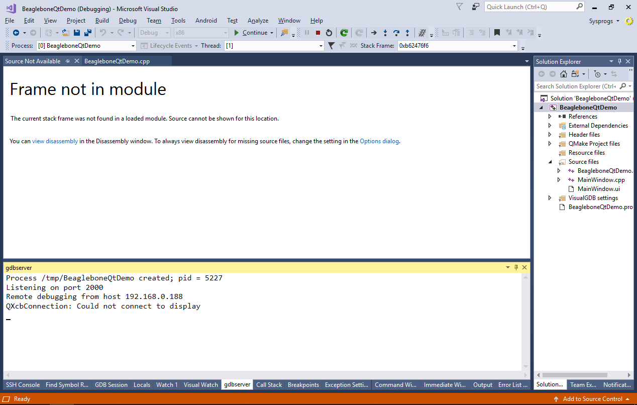
Task: Click Show Next Statement arrow icon
Action: pos(374,33)
